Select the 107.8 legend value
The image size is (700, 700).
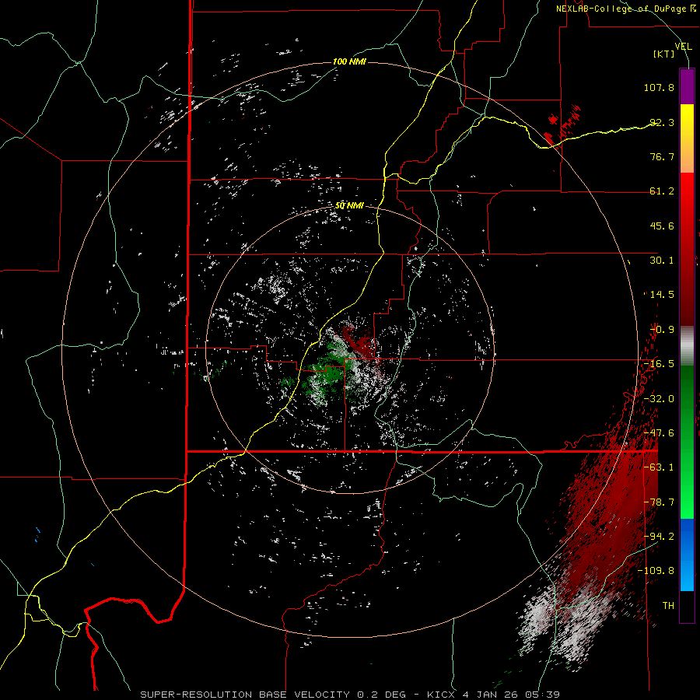[659, 87]
